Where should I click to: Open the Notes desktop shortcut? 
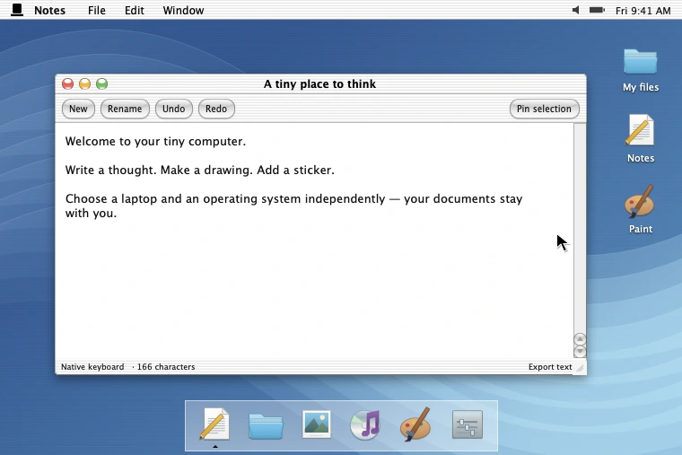pyautogui.click(x=640, y=139)
